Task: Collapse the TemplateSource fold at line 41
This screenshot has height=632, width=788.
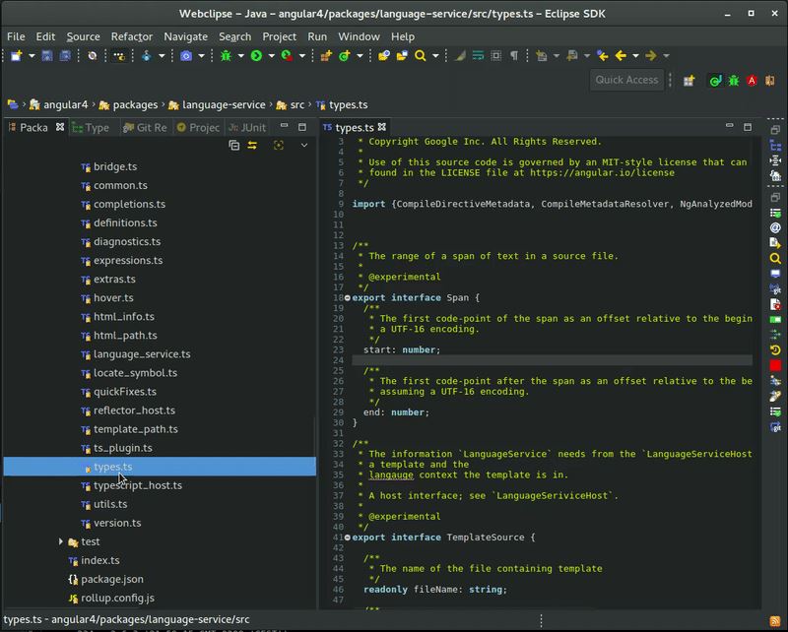Action: pyautogui.click(x=348, y=537)
